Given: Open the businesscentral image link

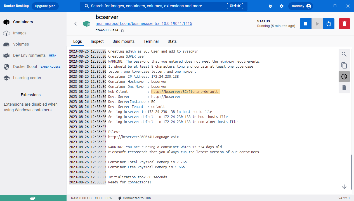Looking at the screenshot, I should coord(144,23).
